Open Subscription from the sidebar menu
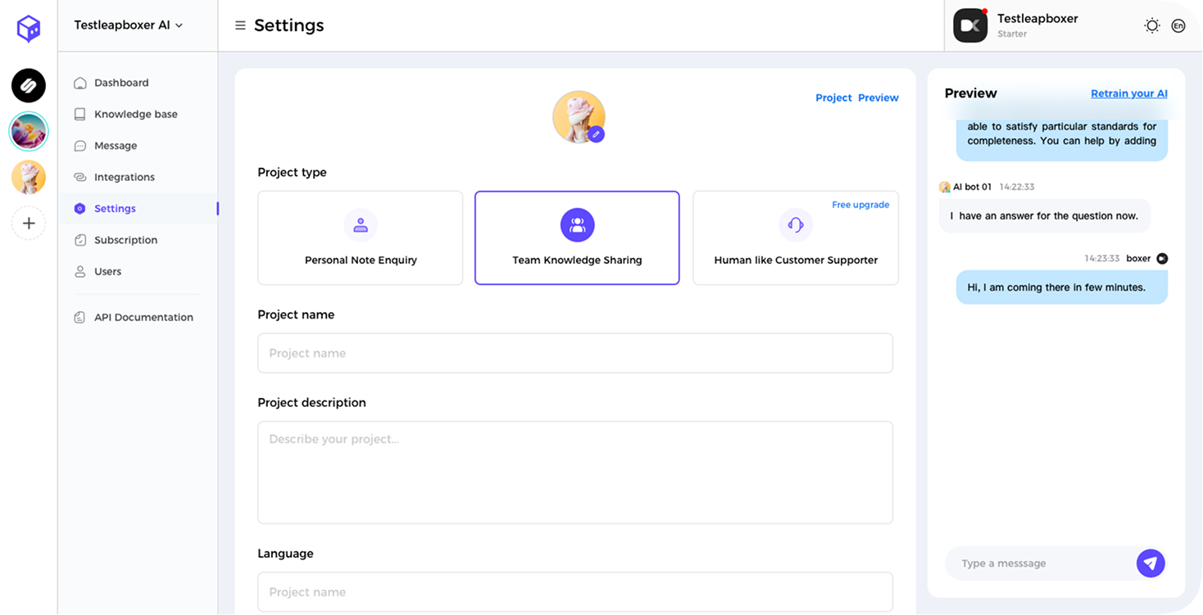The height and width of the screenshot is (615, 1203). tap(126, 240)
